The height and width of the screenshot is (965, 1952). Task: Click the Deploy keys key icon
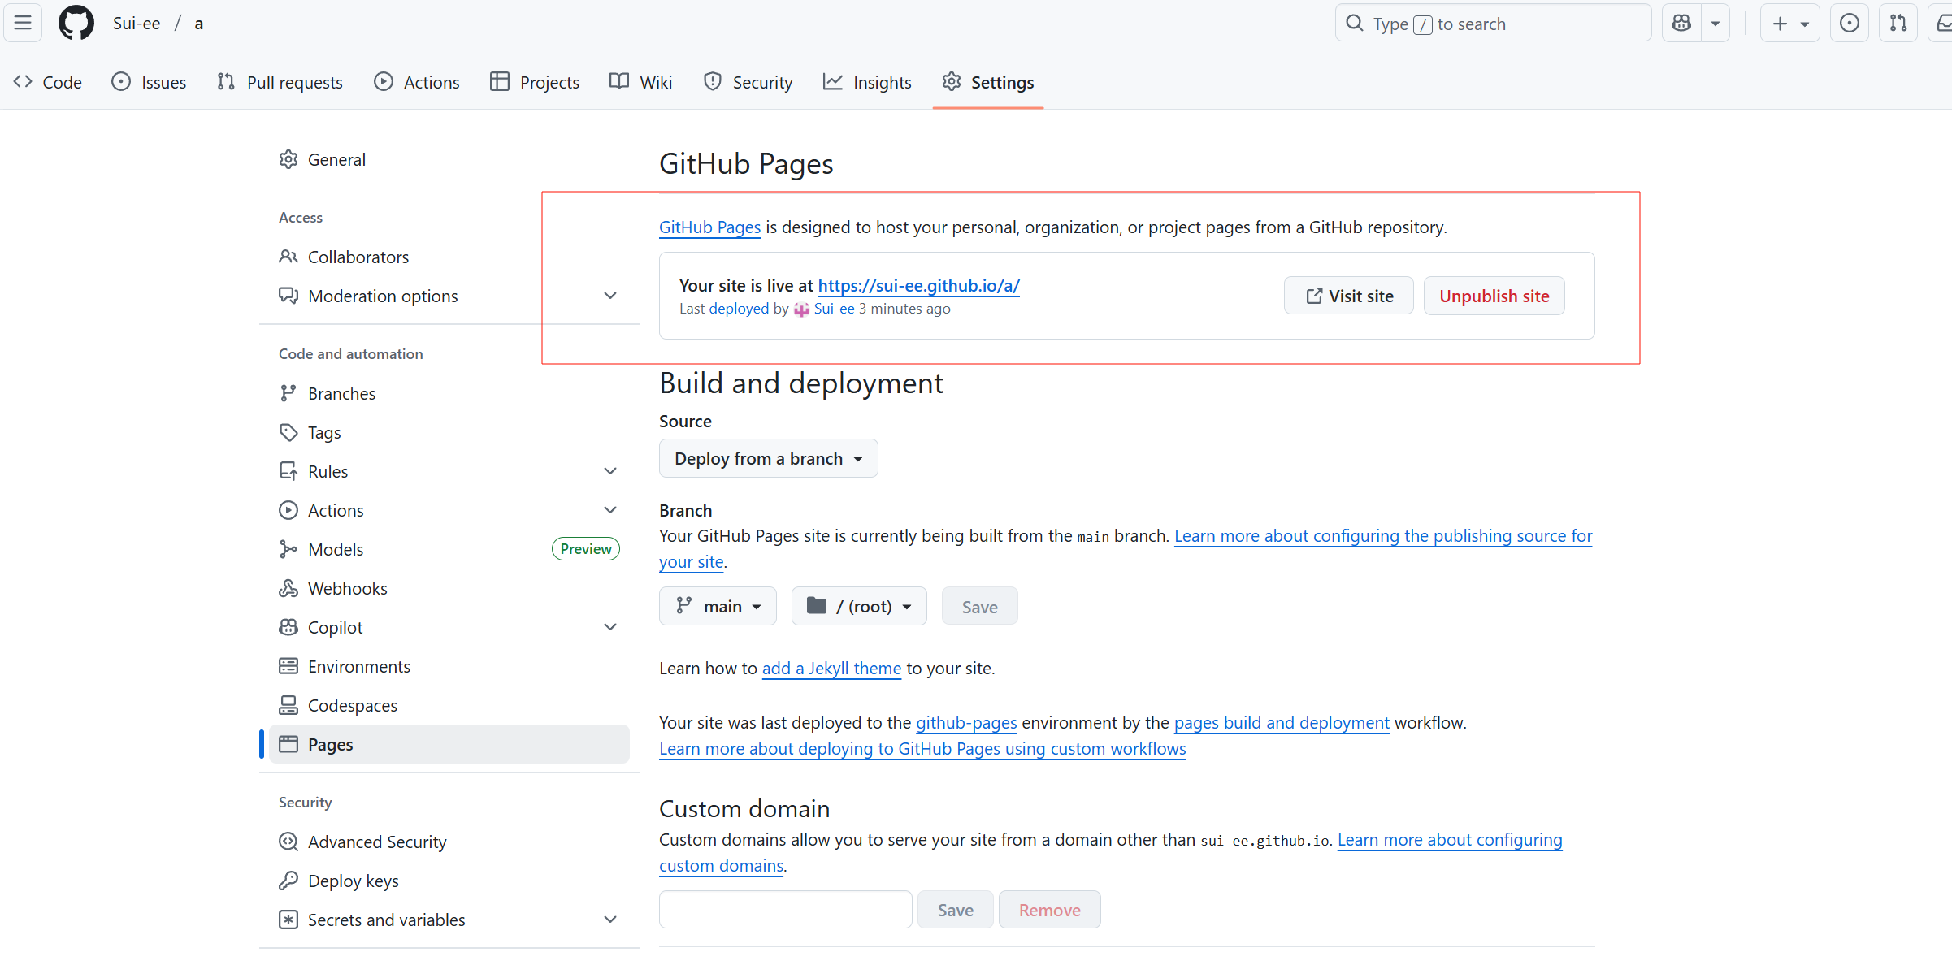(288, 881)
